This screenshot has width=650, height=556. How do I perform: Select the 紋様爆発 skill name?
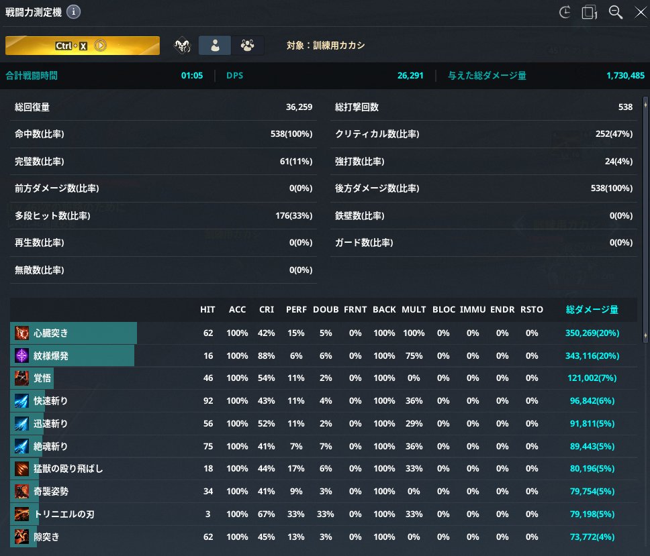(x=50, y=355)
